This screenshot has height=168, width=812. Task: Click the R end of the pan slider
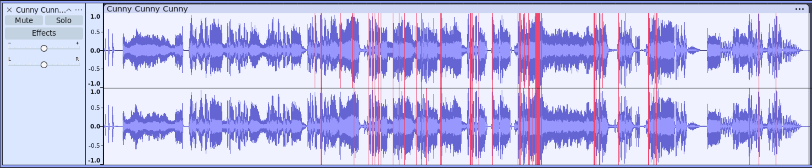point(77,59)
